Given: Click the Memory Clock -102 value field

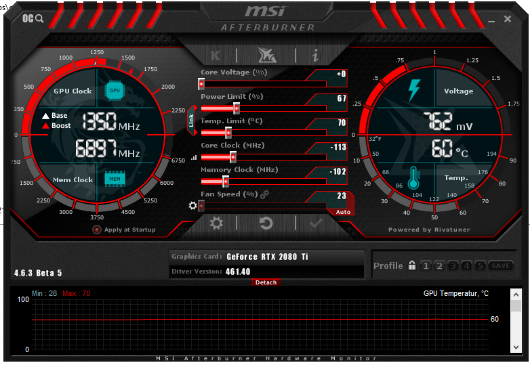Looking at the screenshot, I should [331, 171].
